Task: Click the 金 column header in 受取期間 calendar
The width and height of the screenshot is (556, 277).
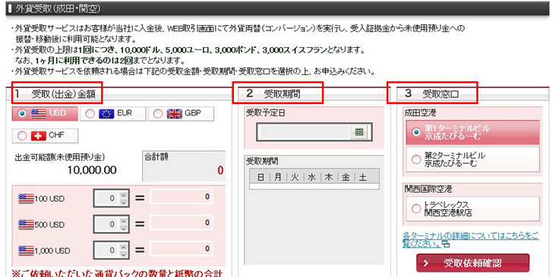Action: pyautogui.click(x=346, y=177)
